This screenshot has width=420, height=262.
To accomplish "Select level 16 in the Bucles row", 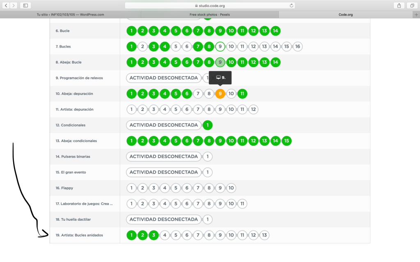I will coord(298,47).
